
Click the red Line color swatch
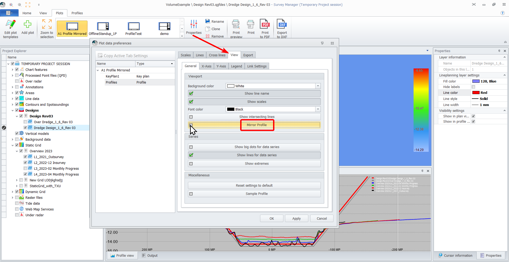(x=476, y=93)
